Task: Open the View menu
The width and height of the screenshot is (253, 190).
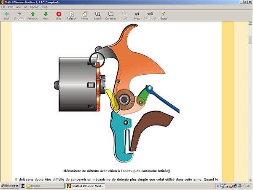Action: 18,7
